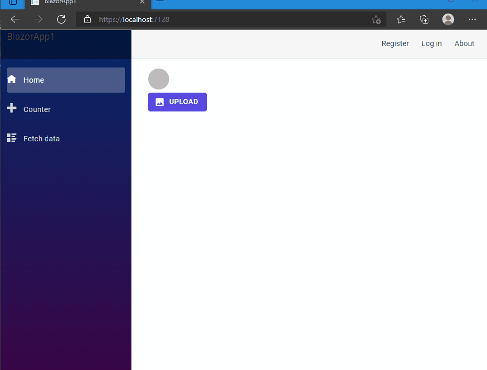Screen dimensions: 487x370
Task: Select Fetch data in the navigation menu
Action: point(42,138)
